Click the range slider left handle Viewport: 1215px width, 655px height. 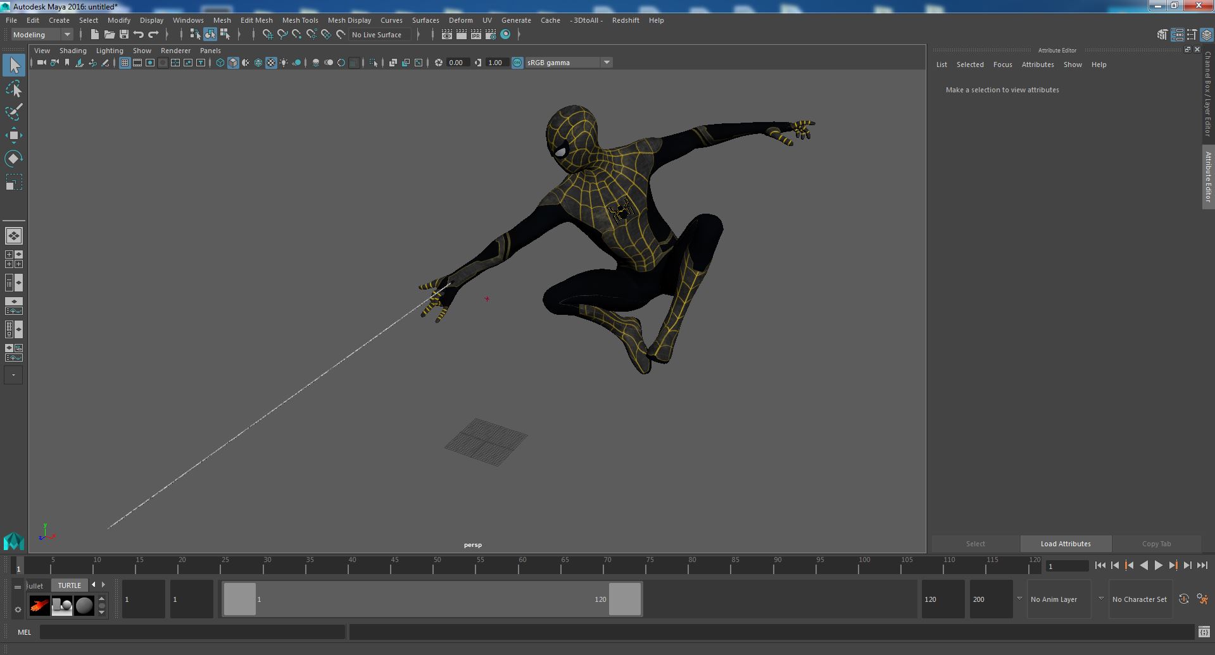coord(240,599)
